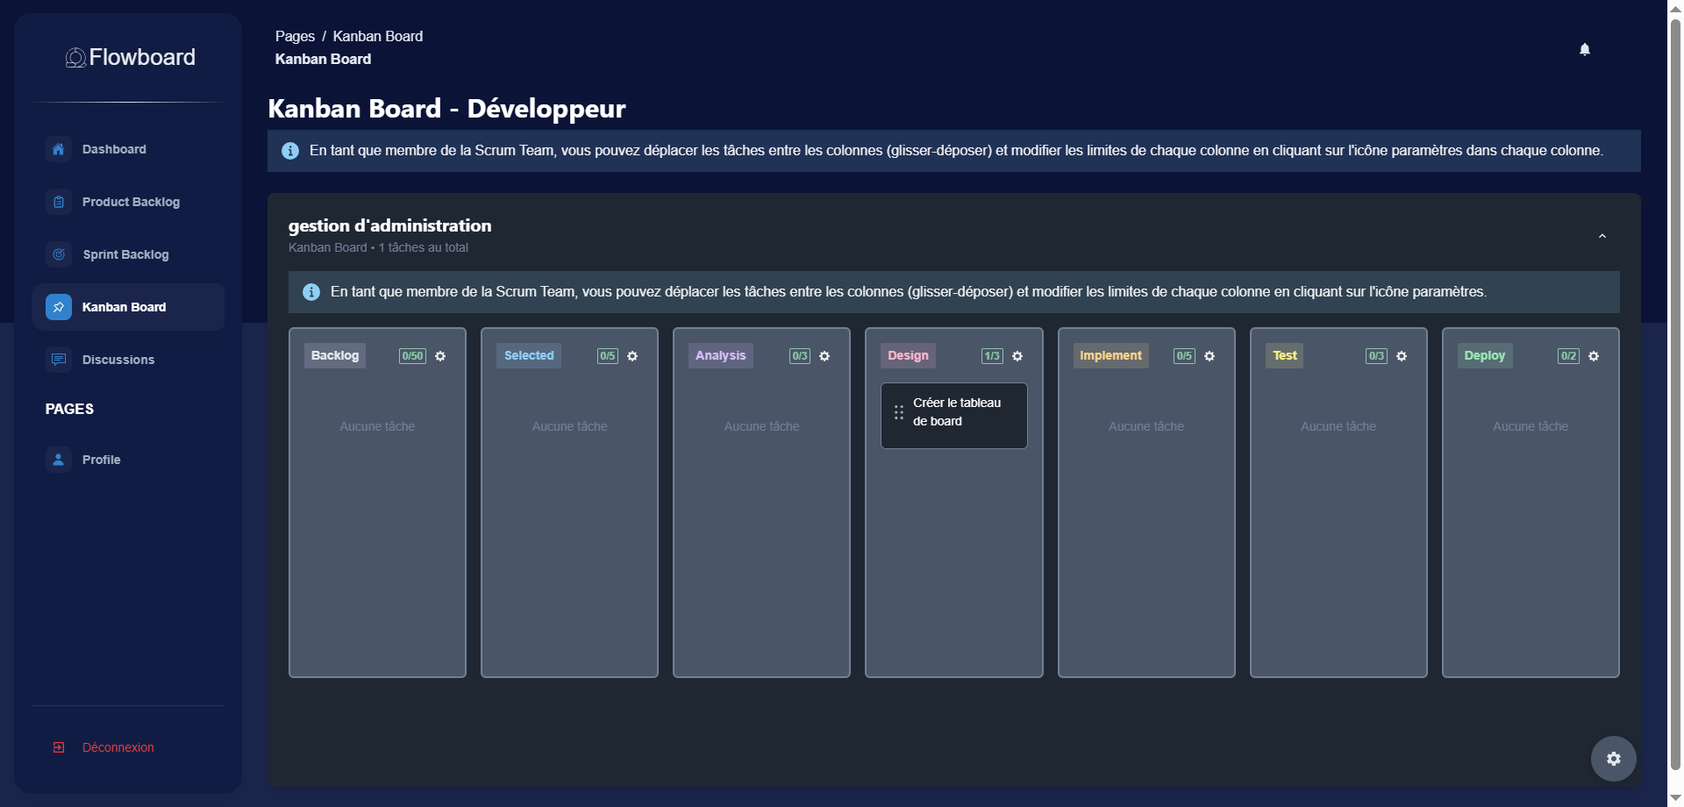1684x807 pixels.
Task: Open the Selected column settings gear
Action: tap(632, 356)
